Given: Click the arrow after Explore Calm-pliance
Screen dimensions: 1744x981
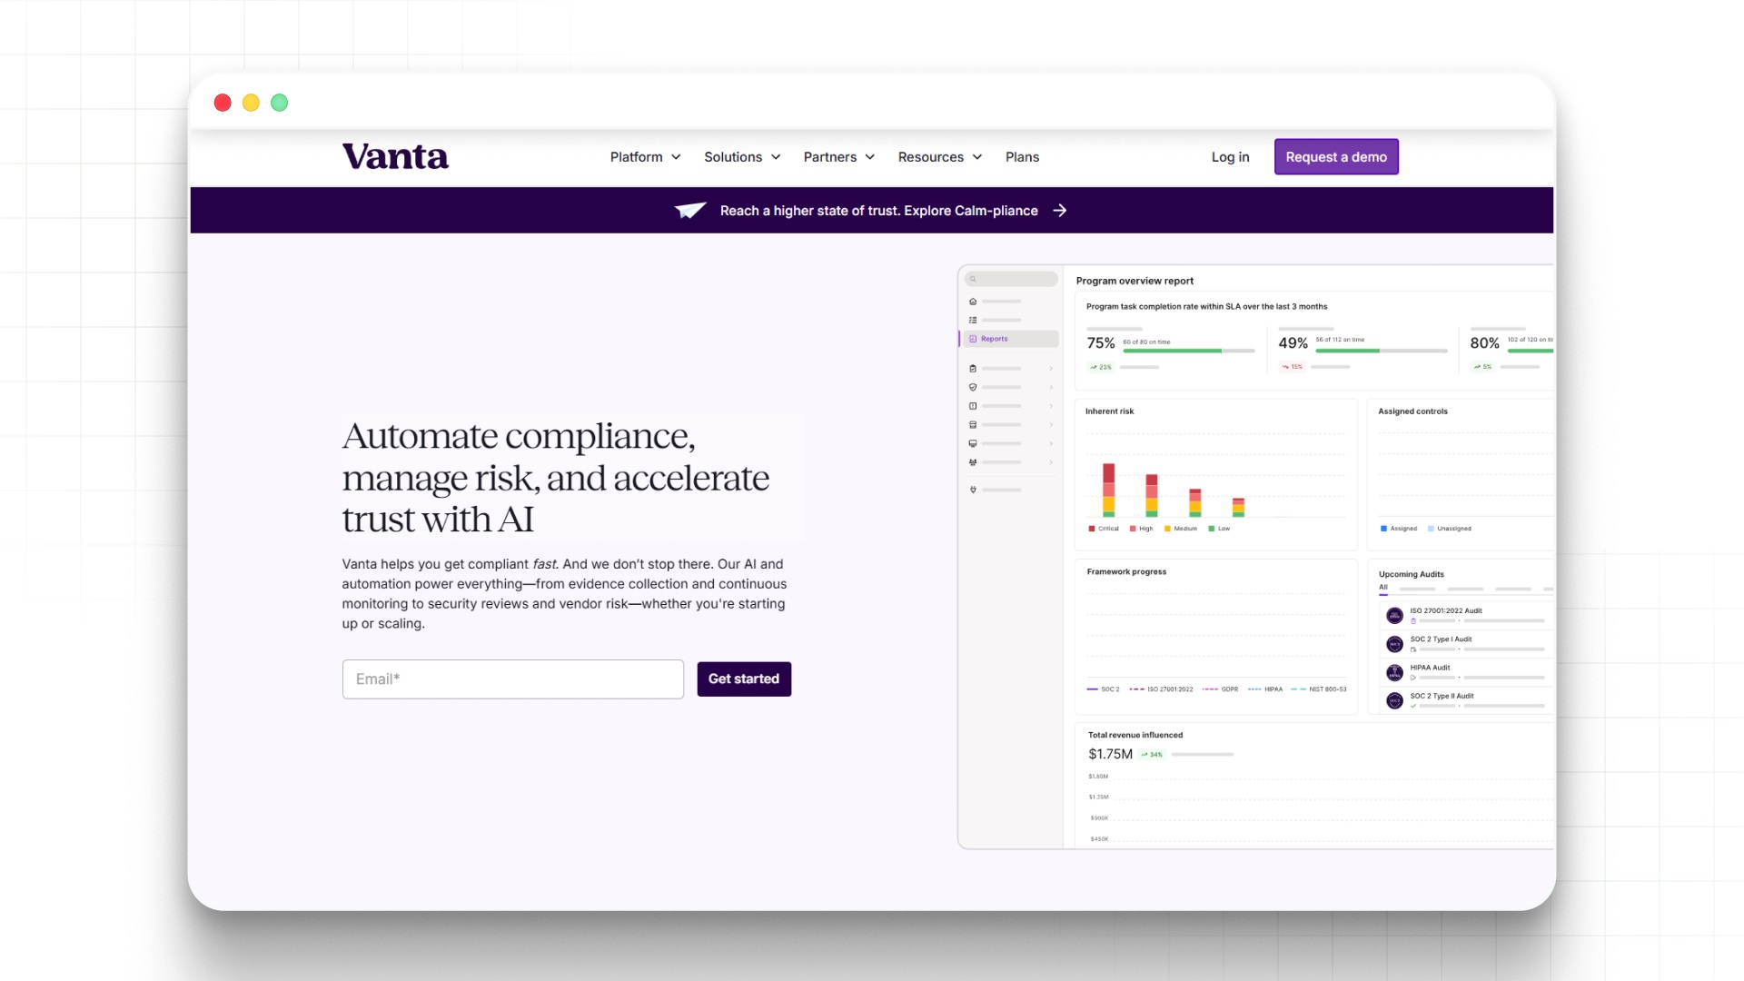Looking at the screenshot, I should point(1060,211).
